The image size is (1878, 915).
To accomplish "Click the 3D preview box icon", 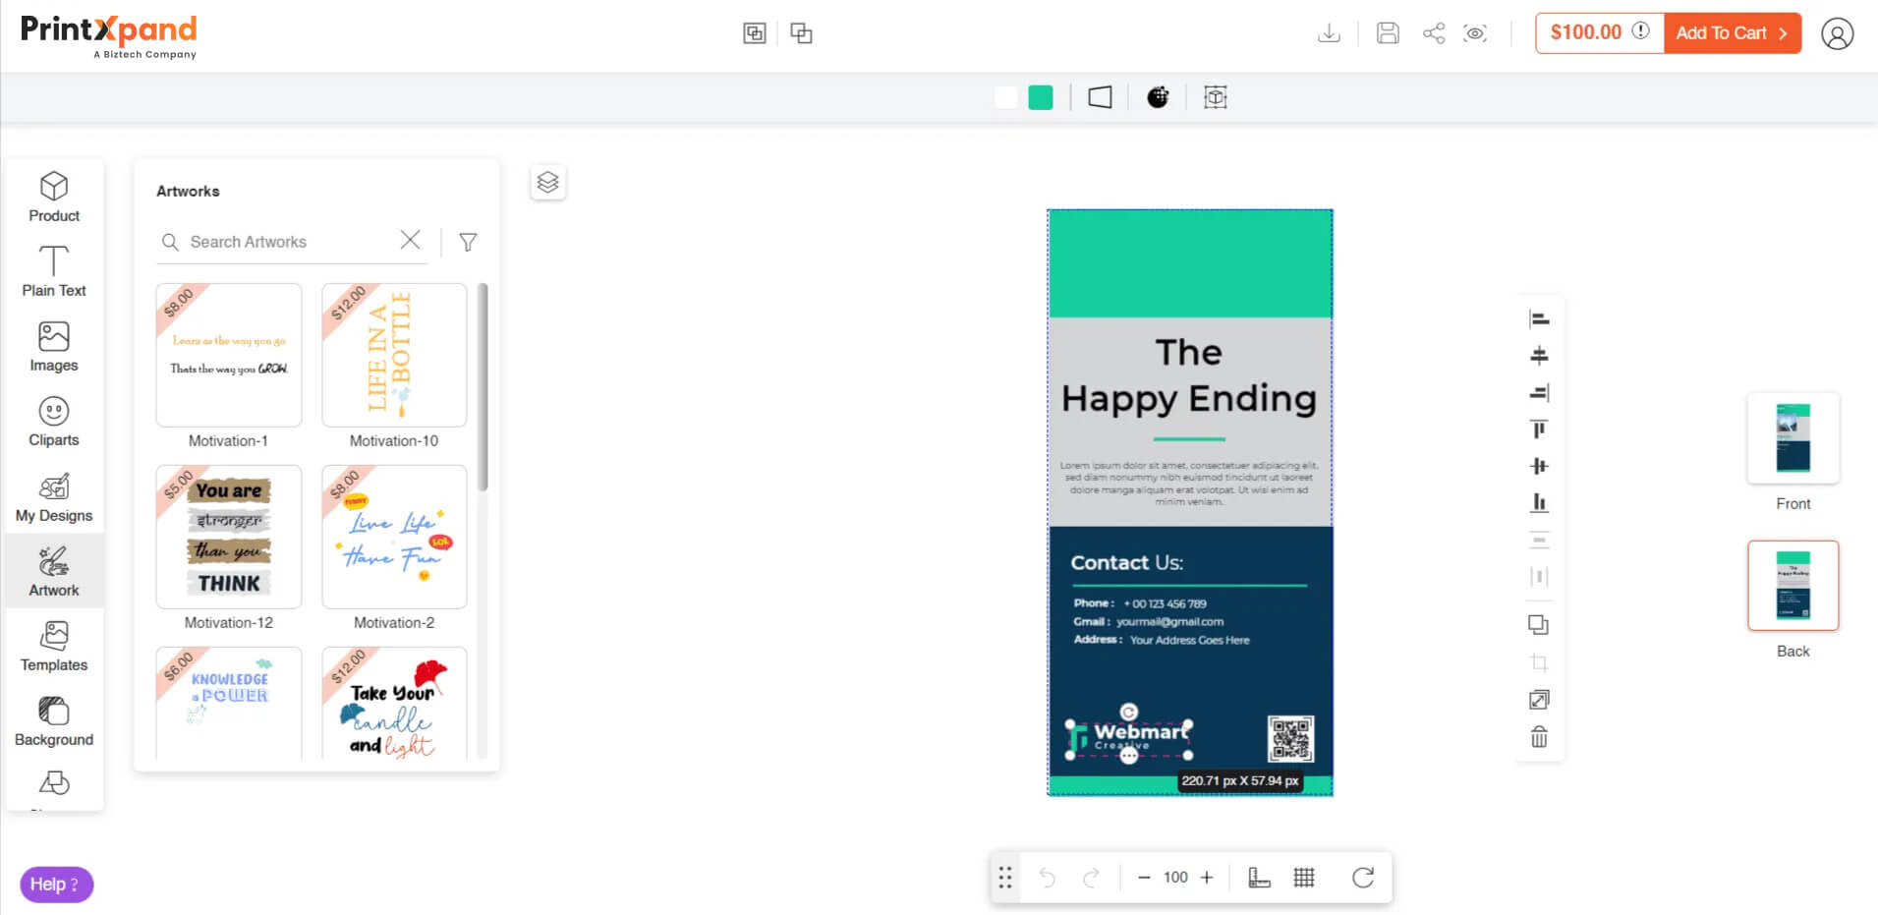I will [x=1216, y=97].
